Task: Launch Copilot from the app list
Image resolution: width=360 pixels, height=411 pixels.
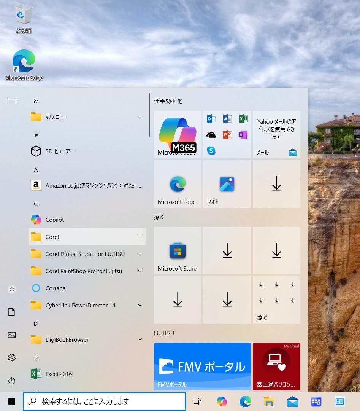Action: 87,220
